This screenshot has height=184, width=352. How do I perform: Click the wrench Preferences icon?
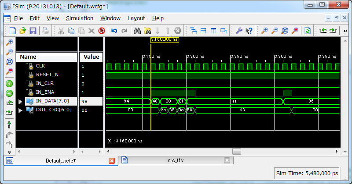(x=239, y=31)
